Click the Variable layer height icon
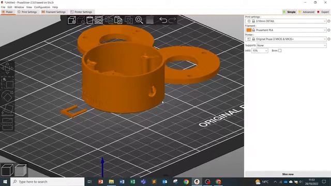331x186 pixels. [x=149, y=20]
